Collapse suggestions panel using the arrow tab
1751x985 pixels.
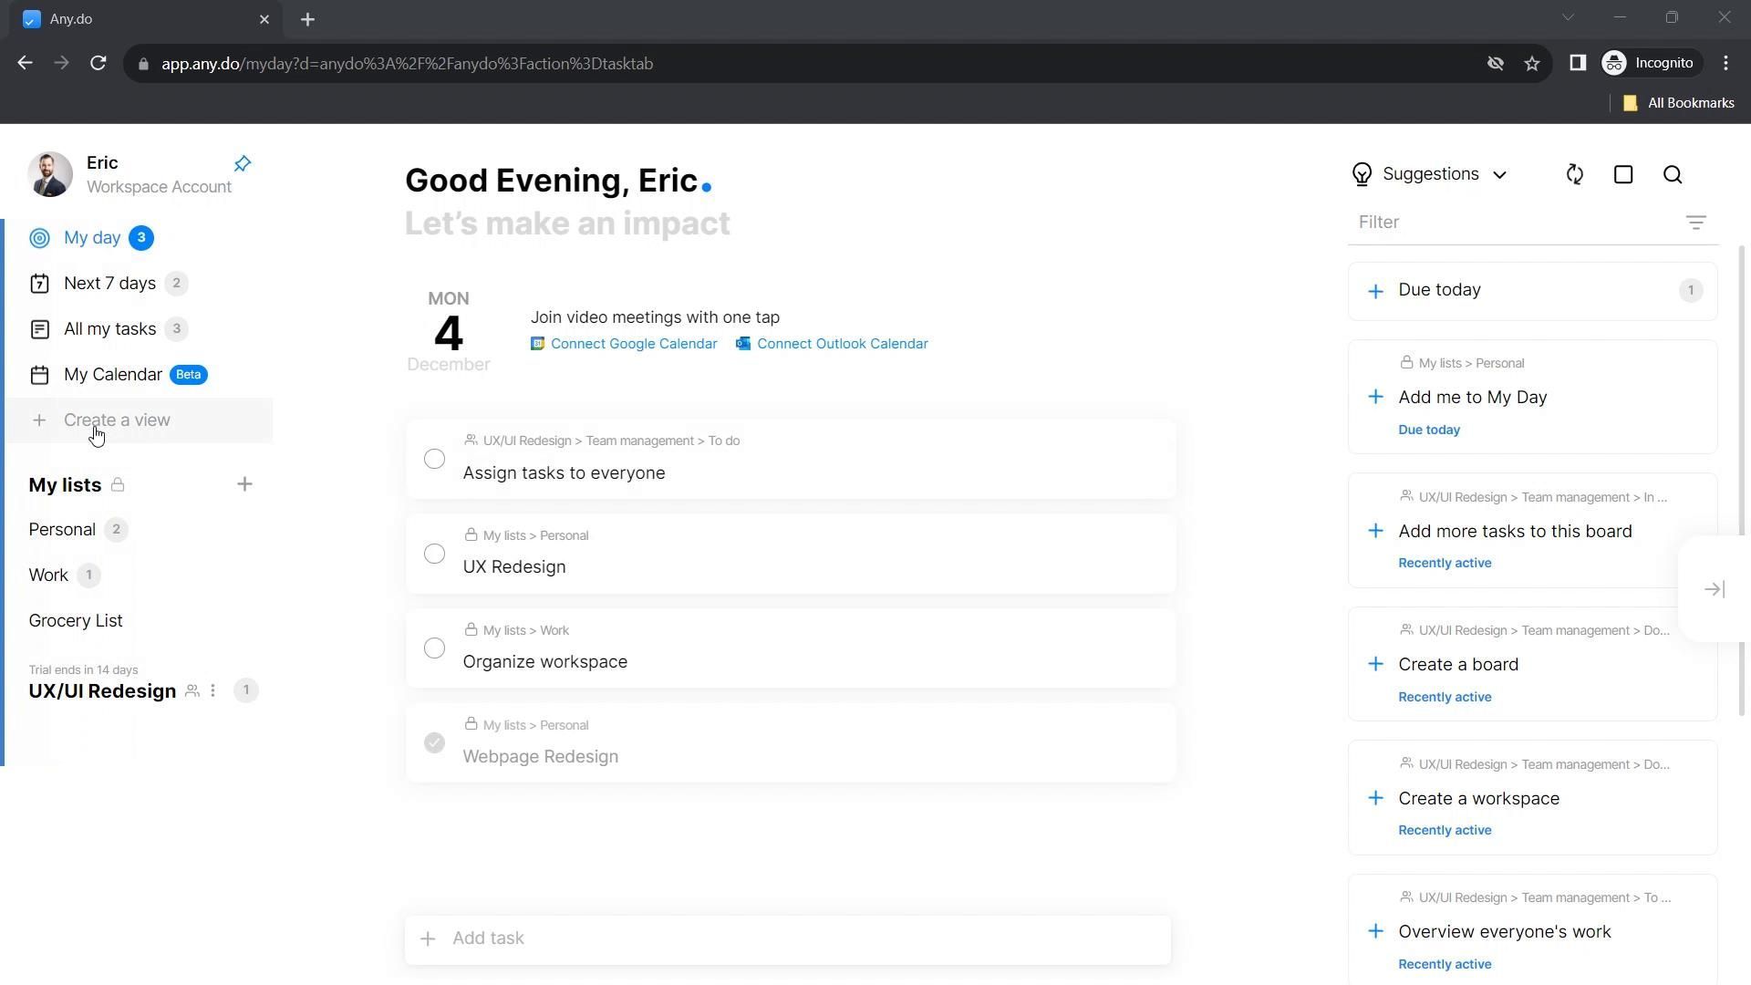[x=1715, y=589]
